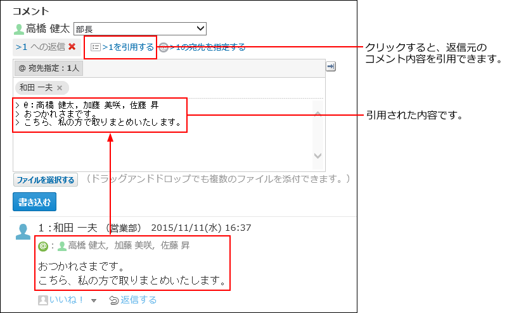
Task: Click comment text おつかれさまです。 in comment 1
Action: 82,266
